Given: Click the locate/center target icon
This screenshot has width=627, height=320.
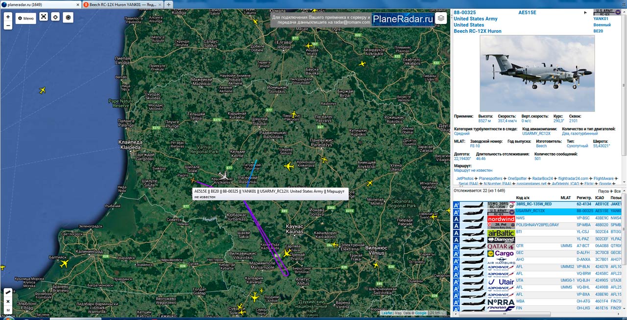Looking at the screenshot, I should tap(56, 17).
